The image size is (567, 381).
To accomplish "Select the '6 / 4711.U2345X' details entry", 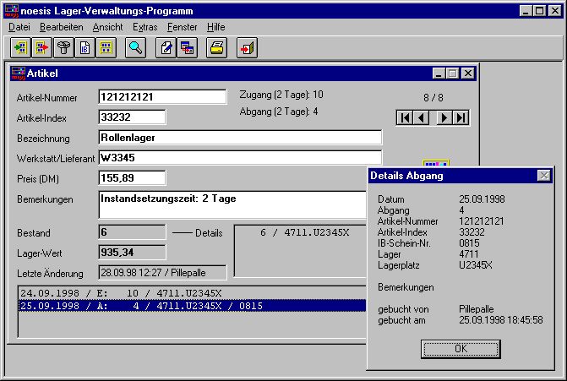I will (305, 232).
